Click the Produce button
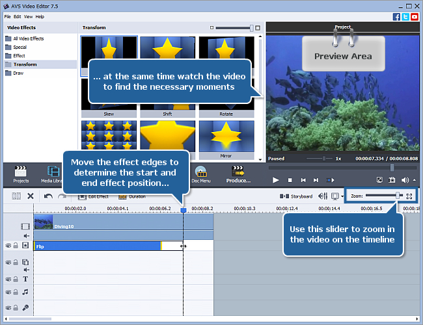The height and width of the screenshot is (325, 423). coord(238,175)
